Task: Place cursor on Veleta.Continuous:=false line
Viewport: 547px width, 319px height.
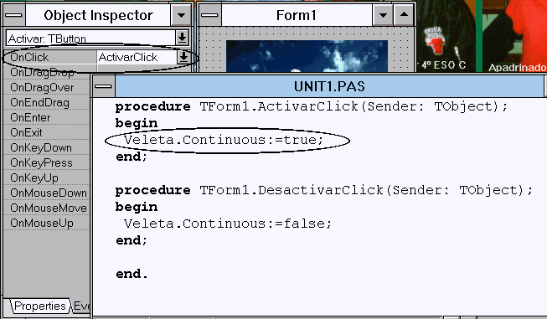Action: [228, 224]
